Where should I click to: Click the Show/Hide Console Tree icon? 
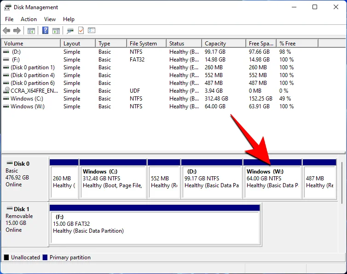pyautogui.click(x=31, y=31)
